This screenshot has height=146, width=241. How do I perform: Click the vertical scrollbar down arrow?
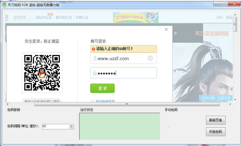(235, 100)
